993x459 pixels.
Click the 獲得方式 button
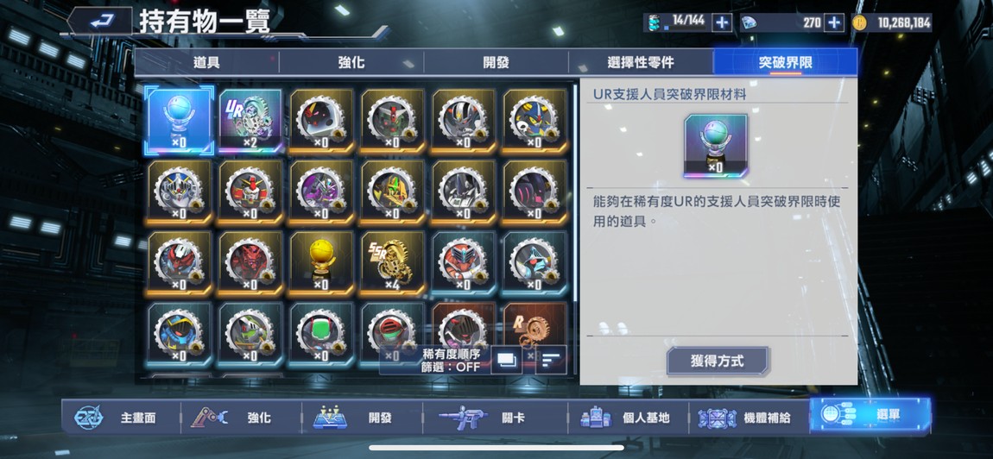tap(718, 362)
